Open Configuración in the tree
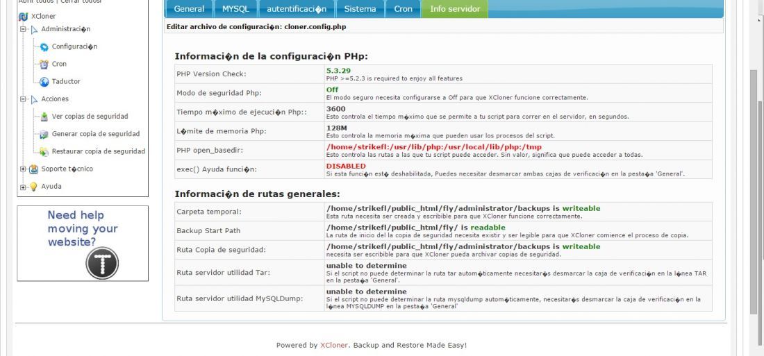 point(74,46)
